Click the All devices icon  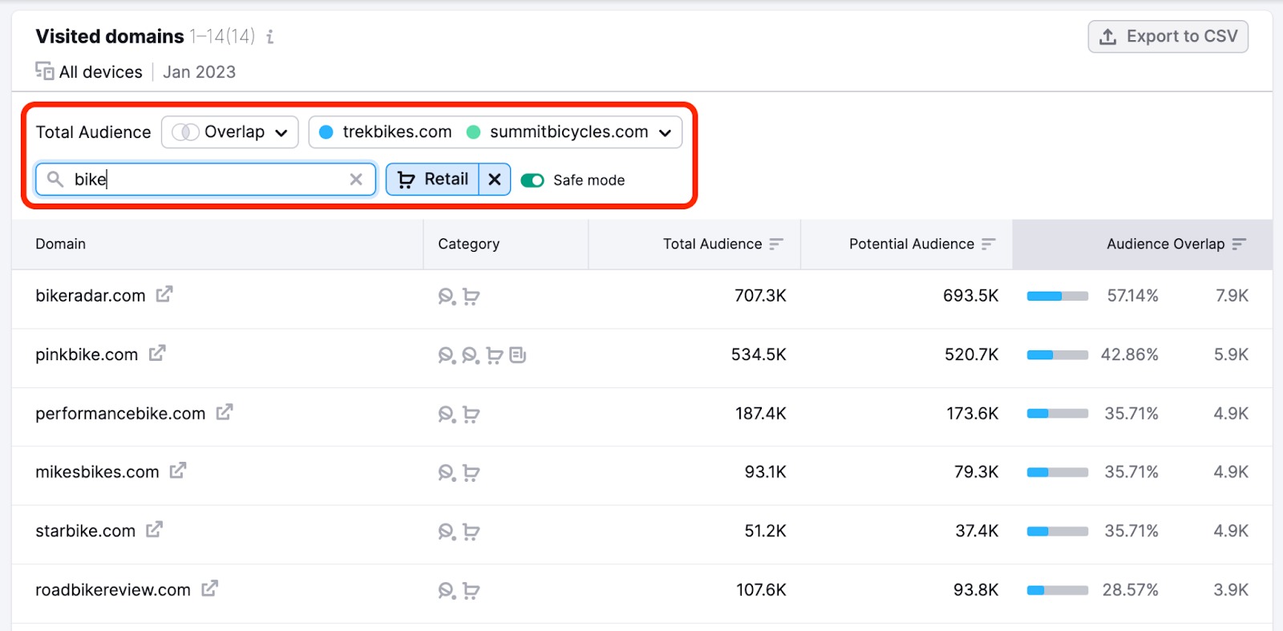[44, 71]
